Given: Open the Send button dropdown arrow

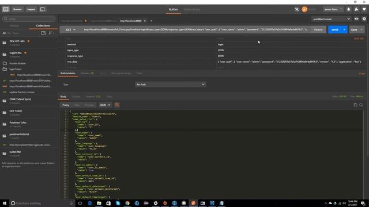Looking at the screenshot, I should pos(344,29).
